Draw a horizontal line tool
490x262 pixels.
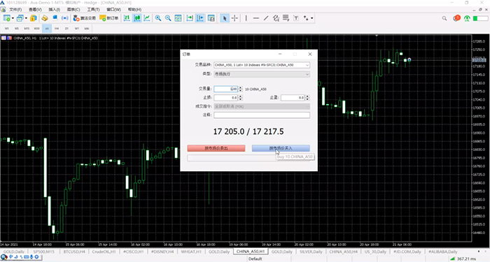click(256, 18)
